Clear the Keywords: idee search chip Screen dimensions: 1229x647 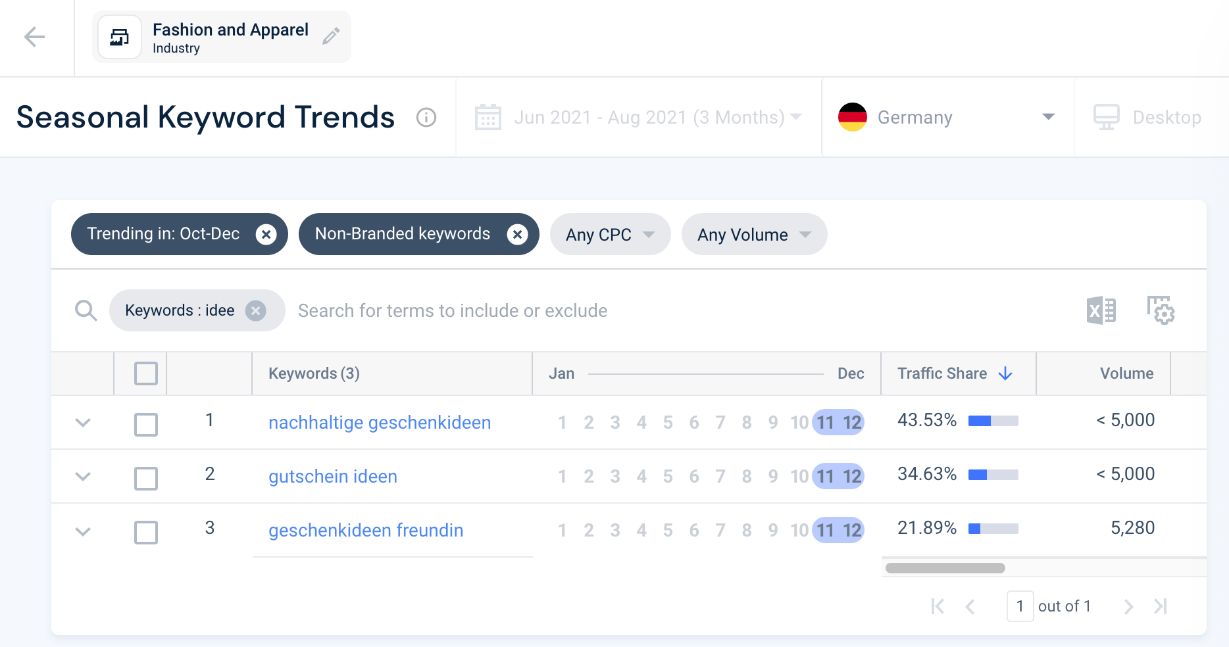pos(256,310)
